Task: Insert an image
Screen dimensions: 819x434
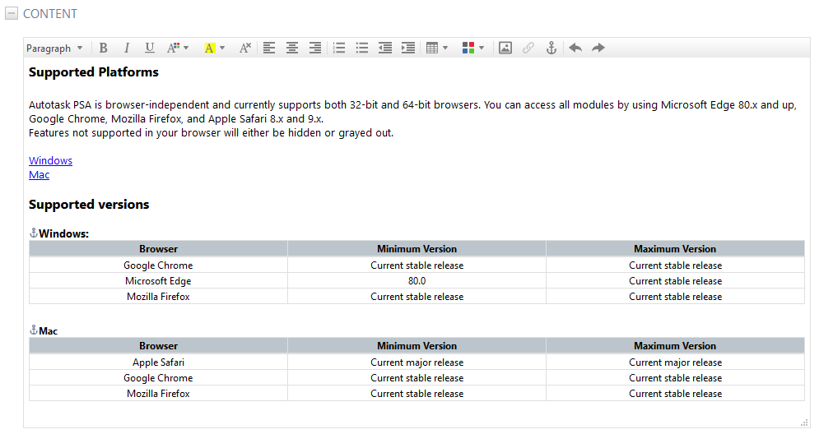Action: (x=505, y=48)
